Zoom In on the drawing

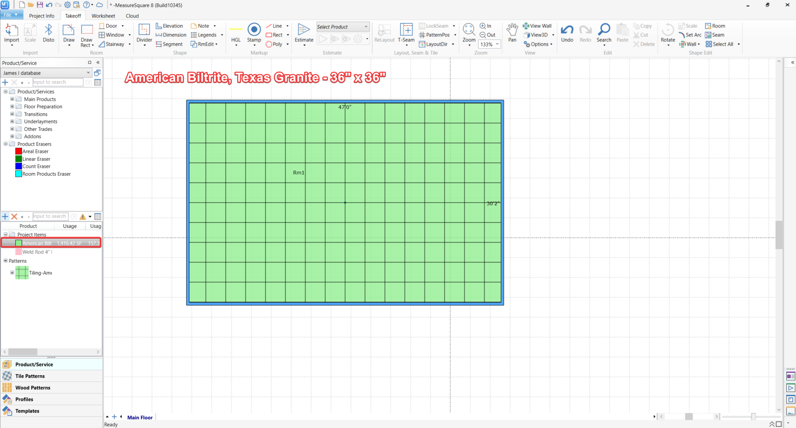pyautogui.click(x=486, y=26)
